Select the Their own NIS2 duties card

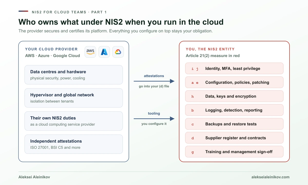[74, 121]
